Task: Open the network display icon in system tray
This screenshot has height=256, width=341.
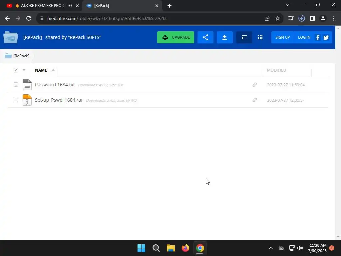Action: point(292,248)
